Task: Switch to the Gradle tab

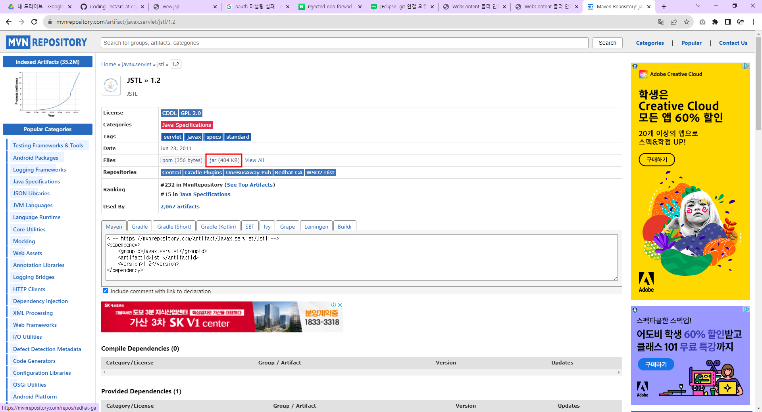Action: [x=140, y=226]
